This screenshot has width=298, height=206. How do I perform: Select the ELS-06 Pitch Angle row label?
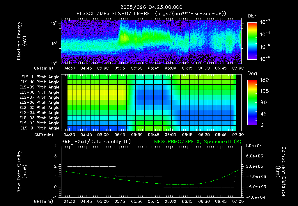[x=40, y=102]
